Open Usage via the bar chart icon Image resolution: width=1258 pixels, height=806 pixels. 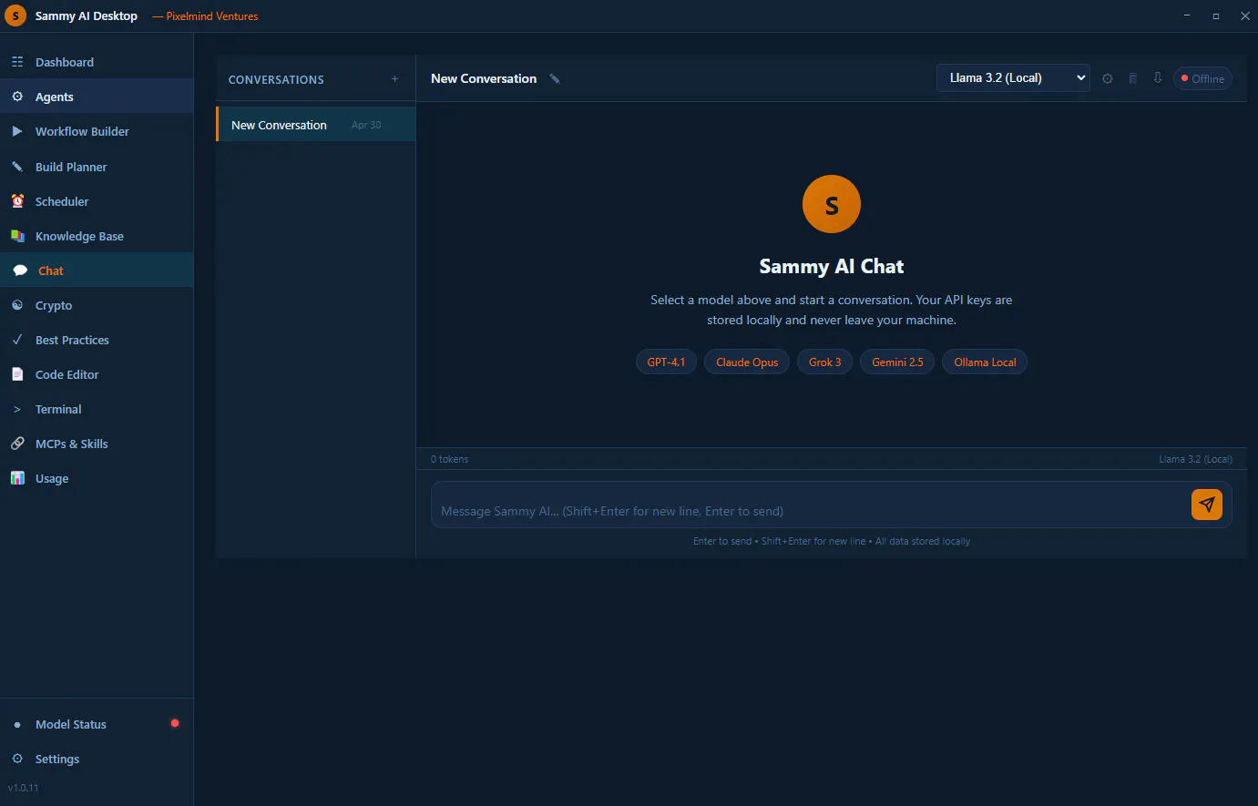point(17,478)
